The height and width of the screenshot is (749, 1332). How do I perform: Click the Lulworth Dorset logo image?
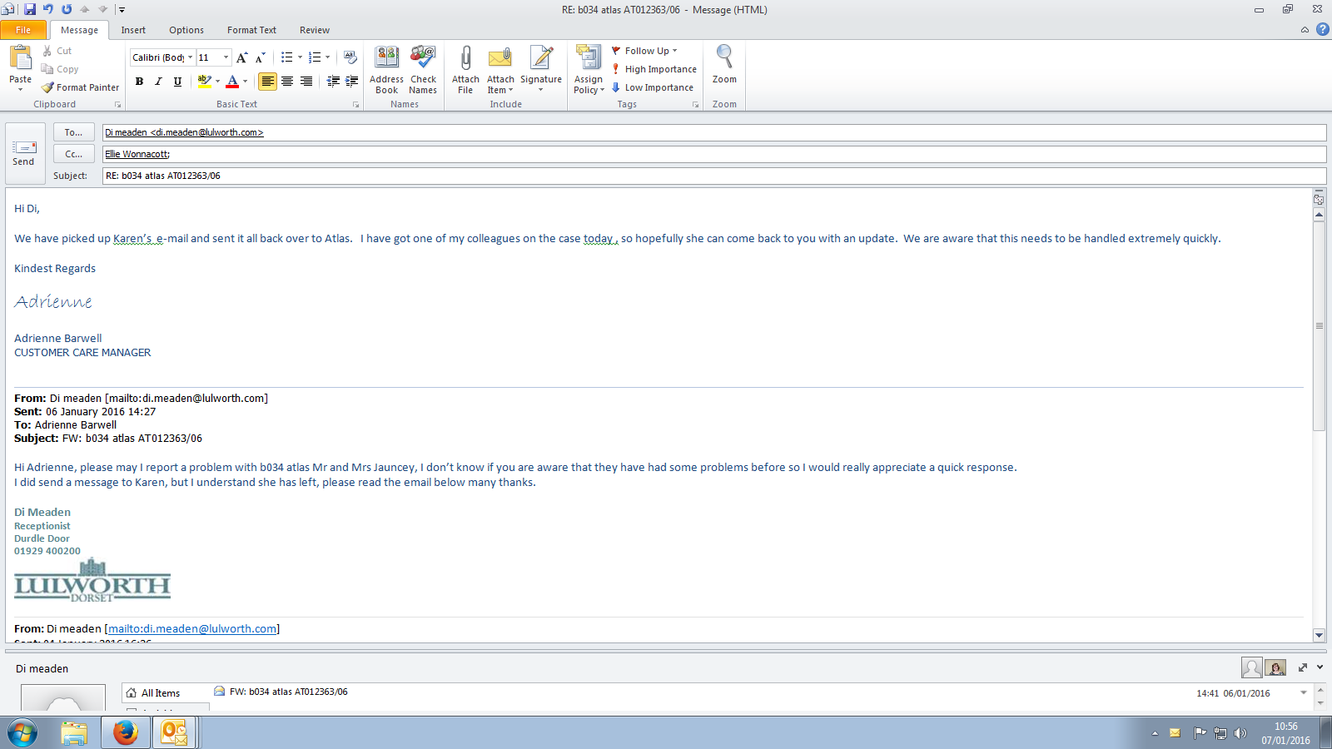tap(92, 580)
